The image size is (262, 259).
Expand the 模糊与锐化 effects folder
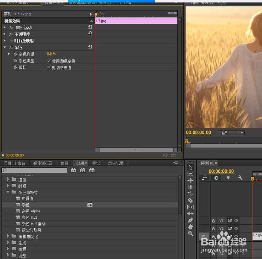tap(8, 236)
